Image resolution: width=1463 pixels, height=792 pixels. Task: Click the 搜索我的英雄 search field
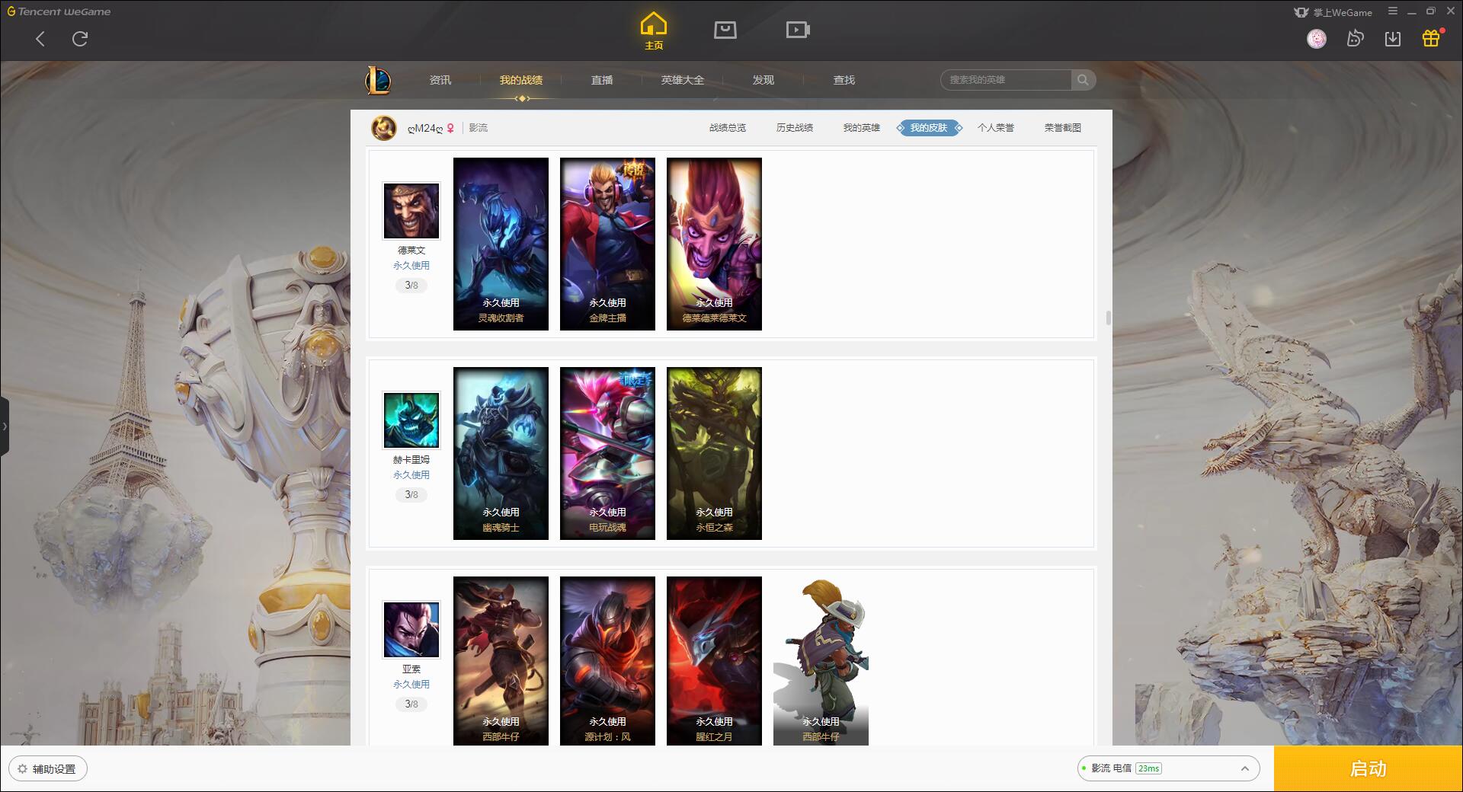pyautogui.click(x=1006, y=80)
